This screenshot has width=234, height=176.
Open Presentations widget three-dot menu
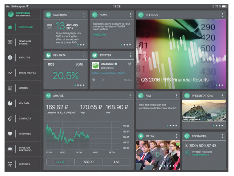coord(222,96)
